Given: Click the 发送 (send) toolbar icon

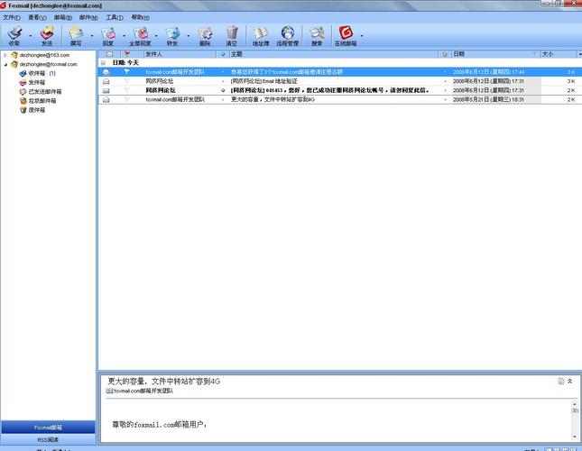Looking at the screenshot, I should (x=47, y=35).
